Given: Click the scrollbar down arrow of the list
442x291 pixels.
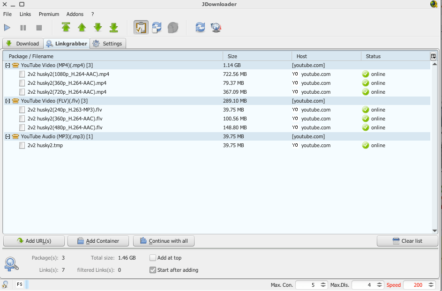Looking at the screenshot, I should (435, 231).
